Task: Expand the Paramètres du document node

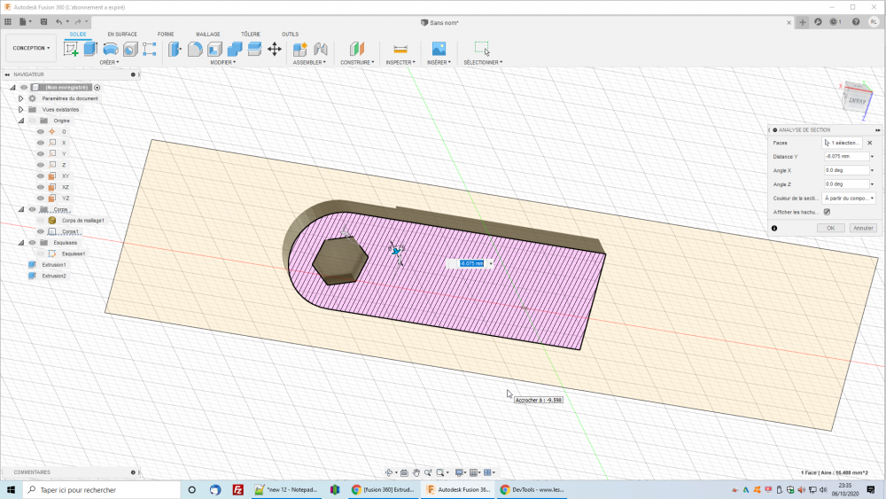Action: (20, 98)
